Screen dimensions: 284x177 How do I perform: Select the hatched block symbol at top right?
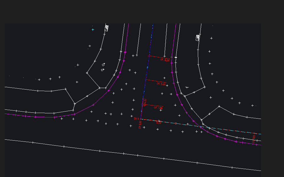tap(198, 38)
